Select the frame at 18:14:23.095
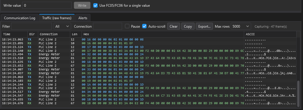Image resolution: width=303 pixels, height=110 pixels. point(149,43)
